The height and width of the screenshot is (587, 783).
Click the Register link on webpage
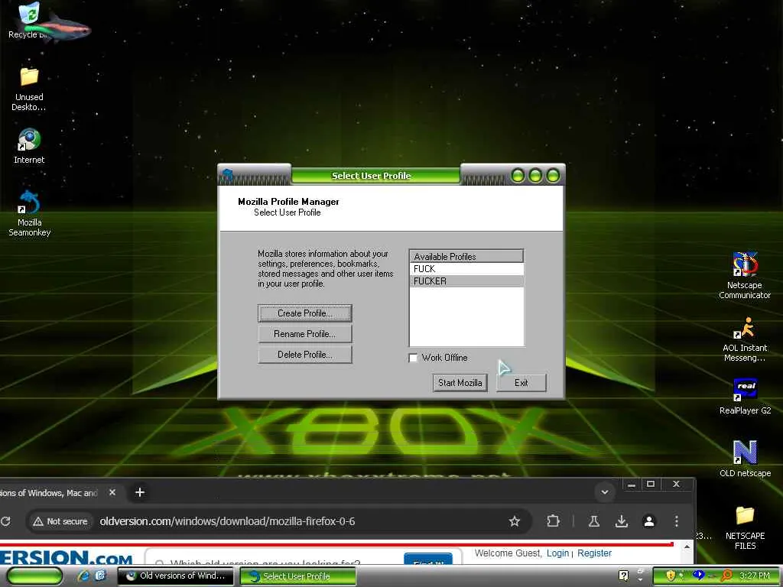[x=594, y=553]
